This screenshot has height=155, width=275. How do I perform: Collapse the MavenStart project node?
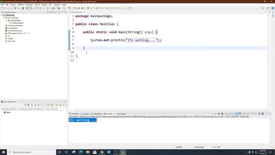2,15
